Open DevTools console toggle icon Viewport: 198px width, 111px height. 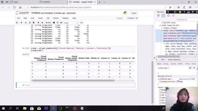tap(175, 12)
